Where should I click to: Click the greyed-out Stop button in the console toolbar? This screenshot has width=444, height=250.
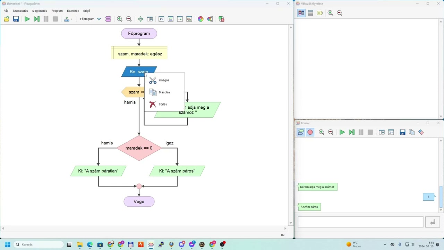pos(370,132)
